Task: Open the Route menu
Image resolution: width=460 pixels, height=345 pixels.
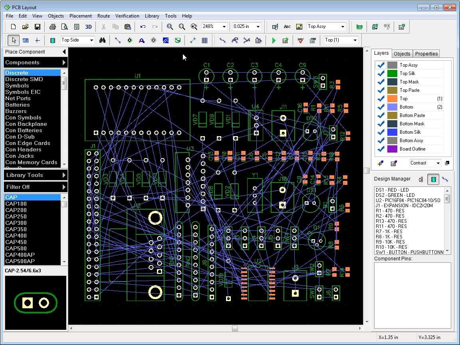Action: (103, 16)
